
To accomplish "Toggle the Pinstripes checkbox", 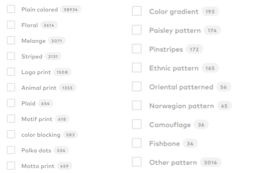I will point(137,49).
